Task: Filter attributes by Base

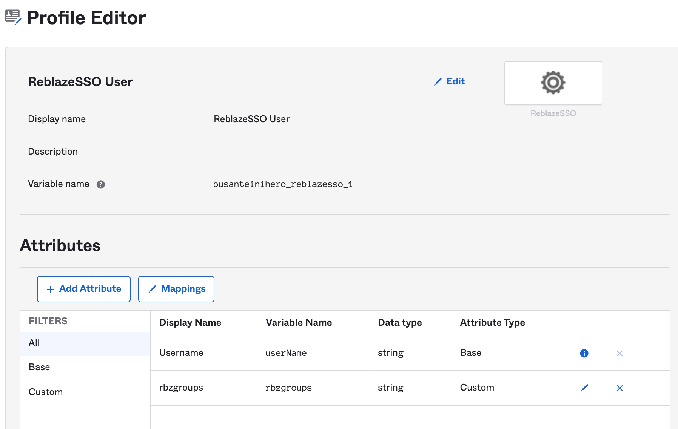Action: pyautogui.click(x=39, y=367)
